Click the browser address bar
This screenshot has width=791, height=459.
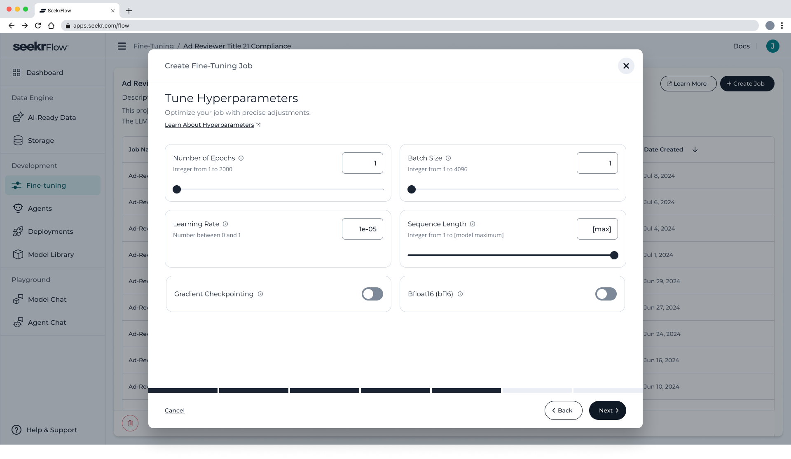(410, 26)
